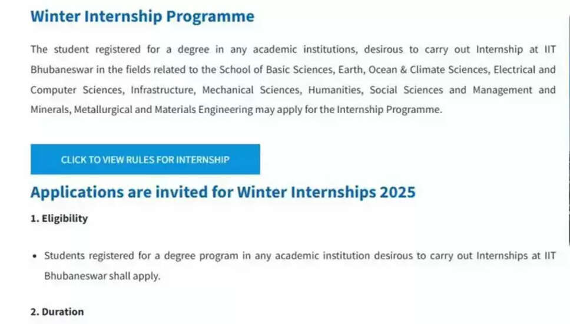
Task: Click the 'Applications are invited for Winter Internships 2025' heading
Action: 223,192
